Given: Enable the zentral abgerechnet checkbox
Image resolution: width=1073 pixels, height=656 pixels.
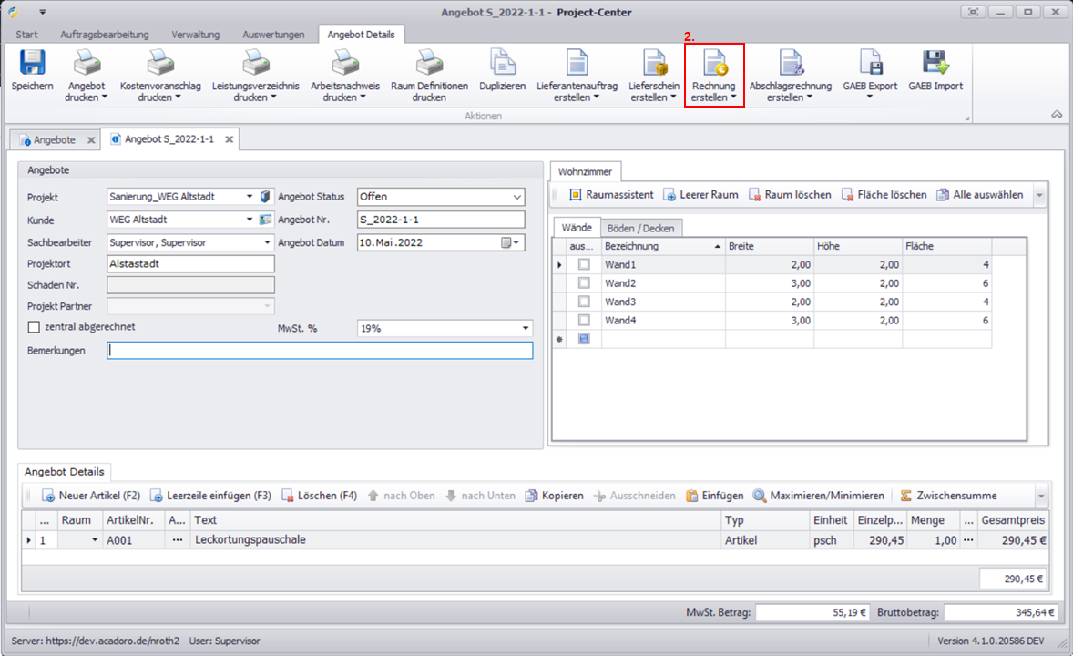Looking at the screenshot, I should click(35, 327).
